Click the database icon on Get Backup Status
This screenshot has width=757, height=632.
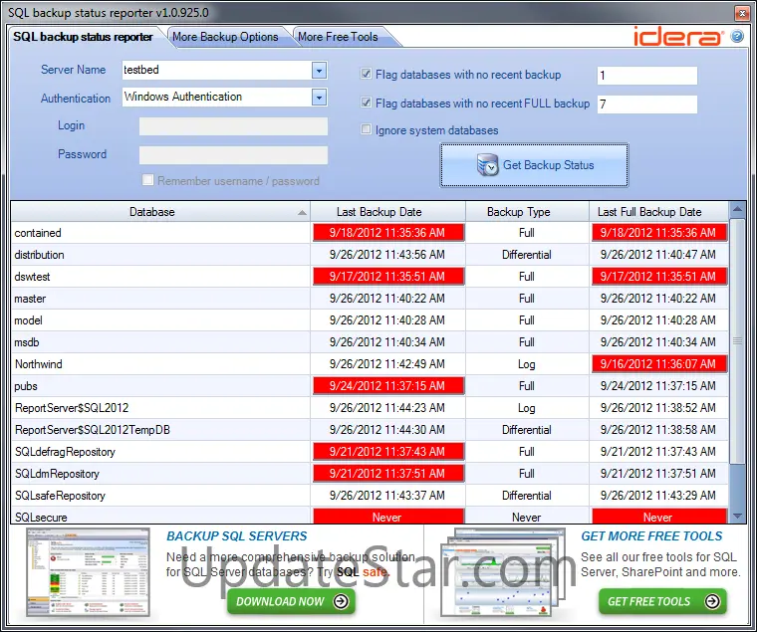pyautogui.click(x=488, y=165)
